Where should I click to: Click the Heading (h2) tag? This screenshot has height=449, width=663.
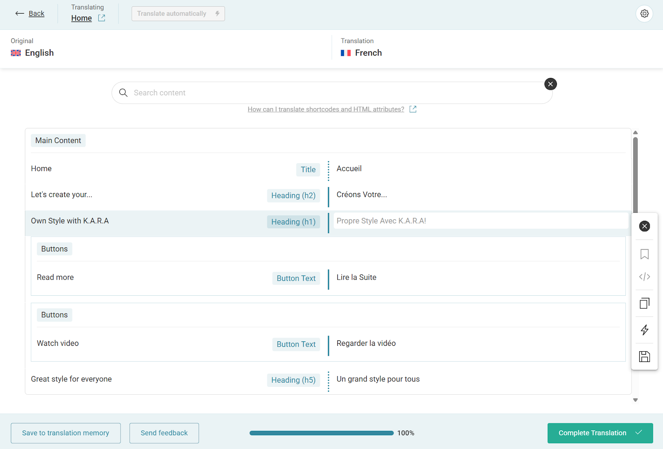[293, 196]
